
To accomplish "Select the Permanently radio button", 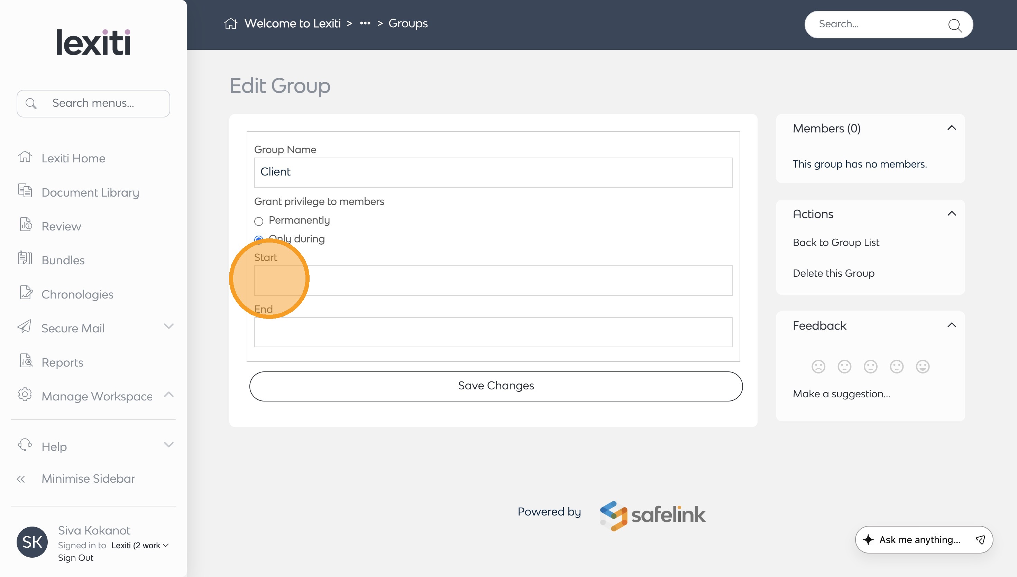I will pyautogui.click(x=259, y=221).
